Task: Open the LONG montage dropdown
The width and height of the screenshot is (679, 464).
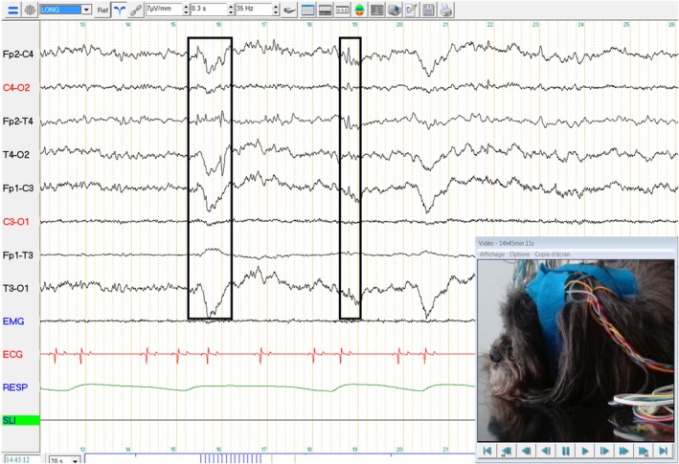Action: [65, 10]
